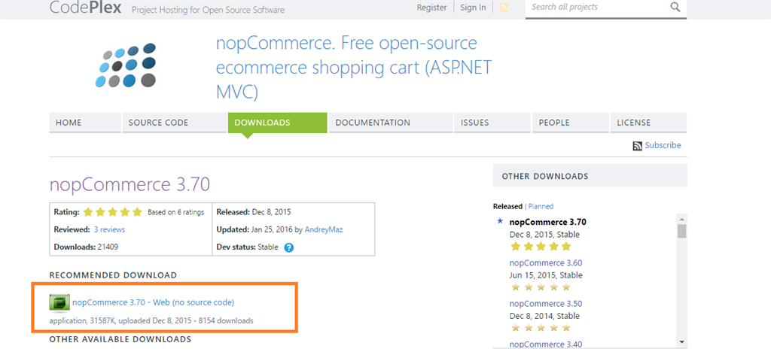Viewport: 771px width, 355px height.
Task: Download nopCommerce 3.70 Web (no source code)
Action: point(153,302)
